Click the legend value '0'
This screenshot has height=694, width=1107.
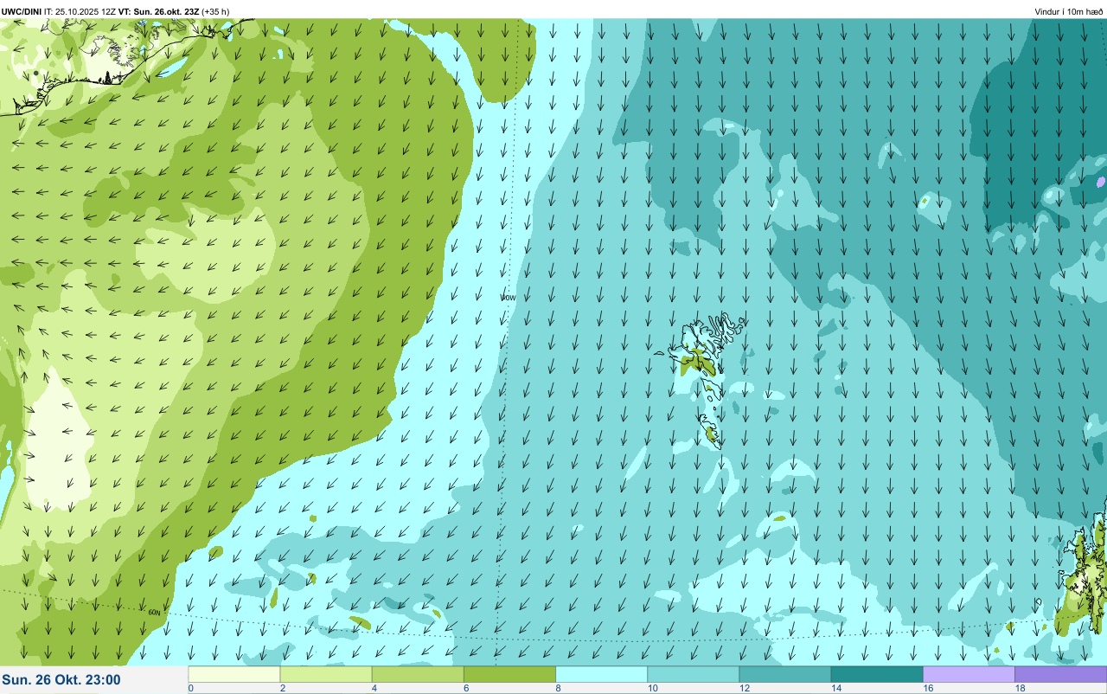pos(190,688)
